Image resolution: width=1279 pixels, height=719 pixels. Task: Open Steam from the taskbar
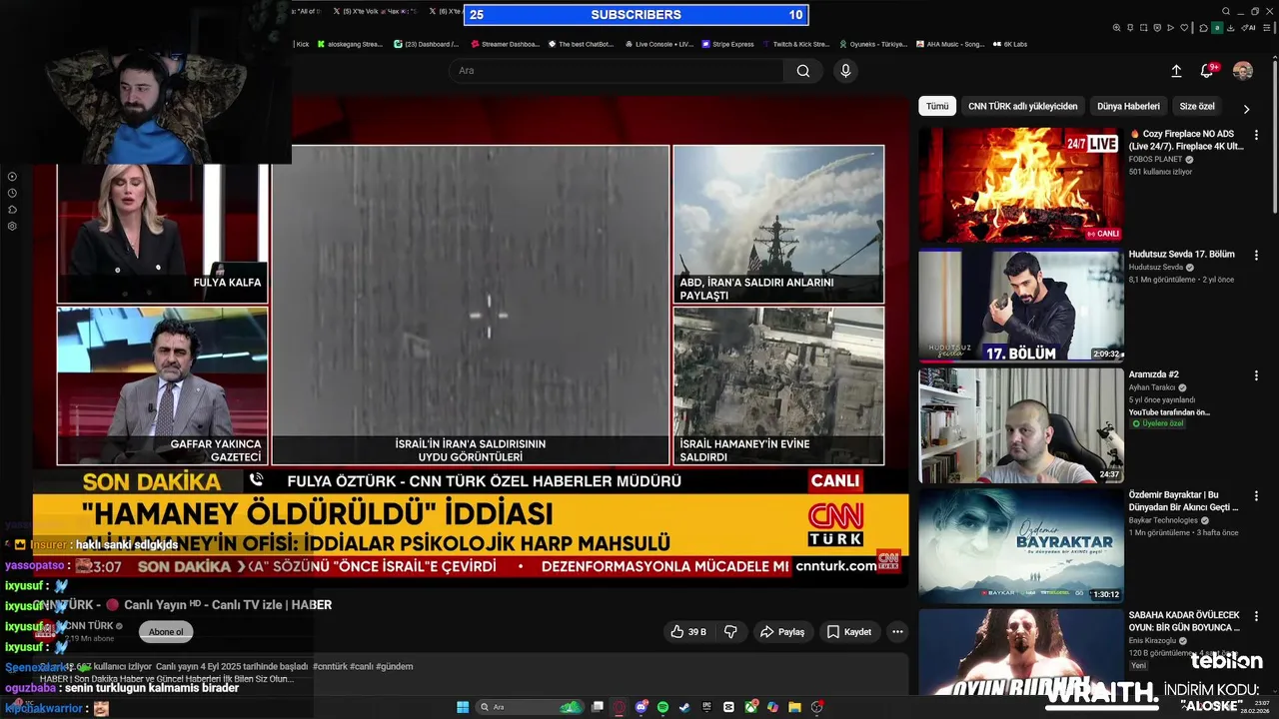coord(684,707)
